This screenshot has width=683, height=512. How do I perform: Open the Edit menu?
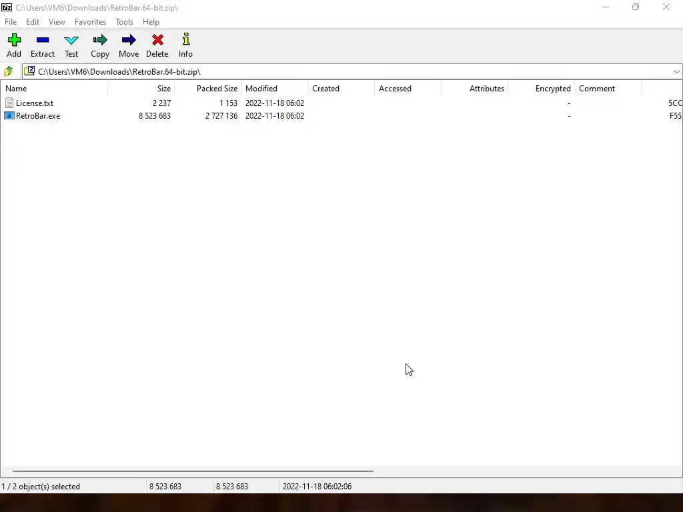[x=33, y=22]
